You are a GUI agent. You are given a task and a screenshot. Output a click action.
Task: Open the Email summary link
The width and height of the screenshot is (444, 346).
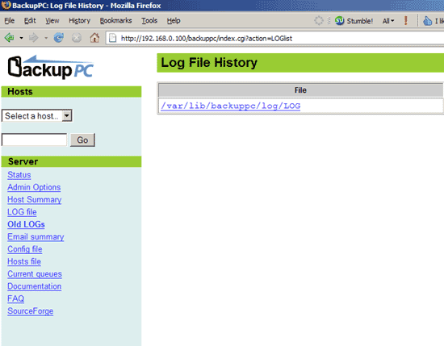pyautogui.click(x=36, y=237)
